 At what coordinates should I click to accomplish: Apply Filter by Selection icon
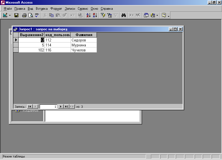pyautogui.click(x=103, y=15)
